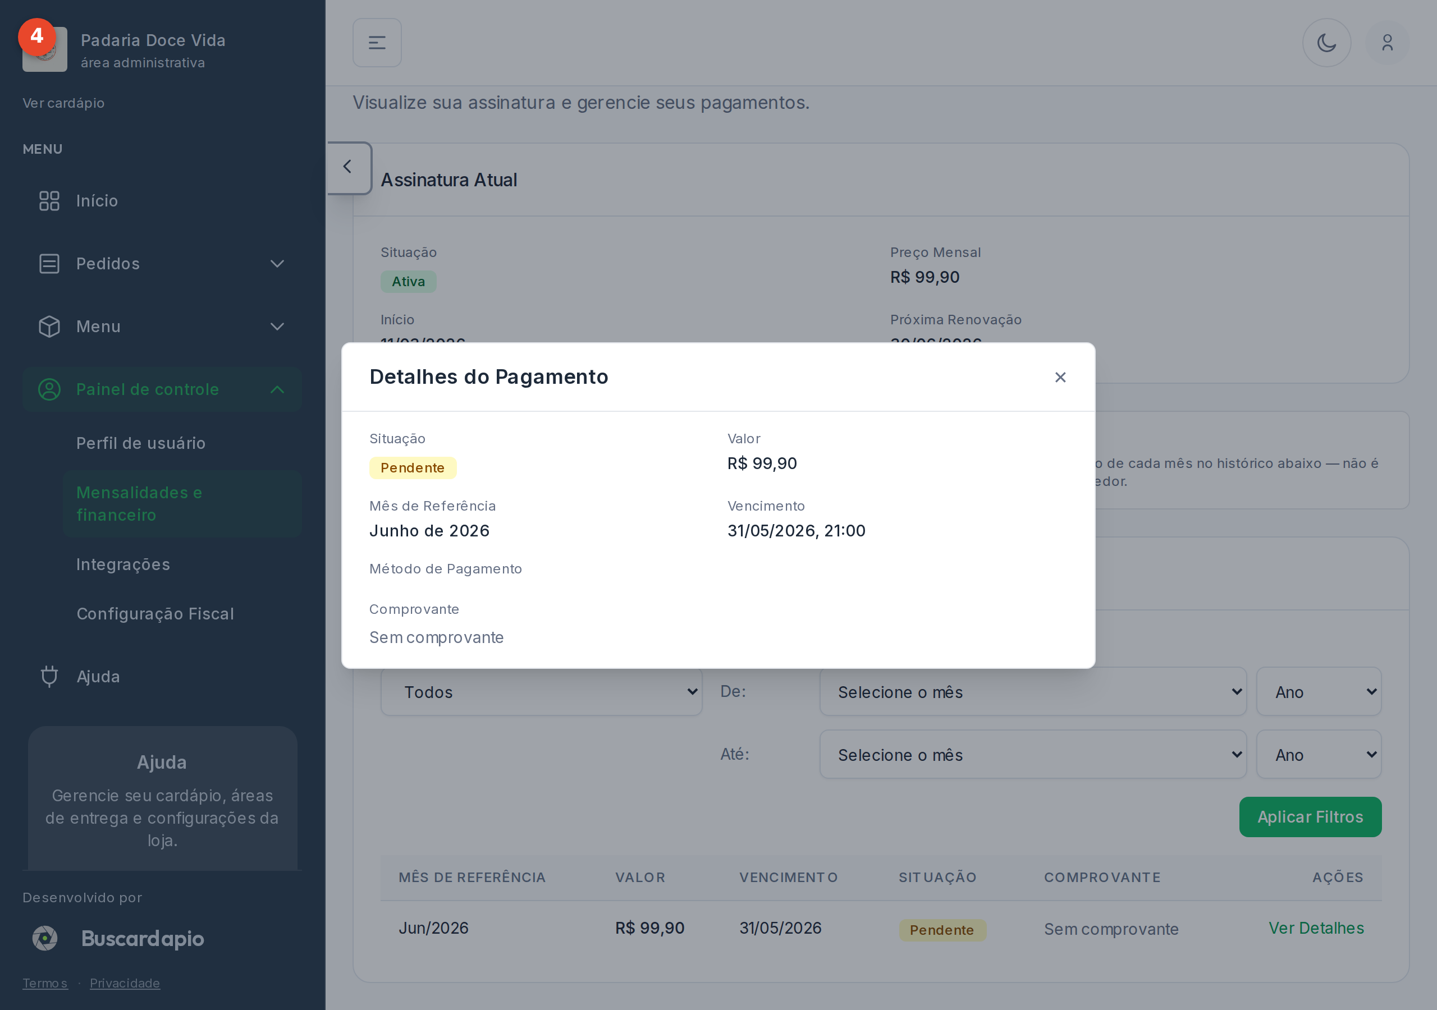Open the Até year dropdown
The height and width of the screenshot is (1010, 1437).
click(x=1319, y=754)
